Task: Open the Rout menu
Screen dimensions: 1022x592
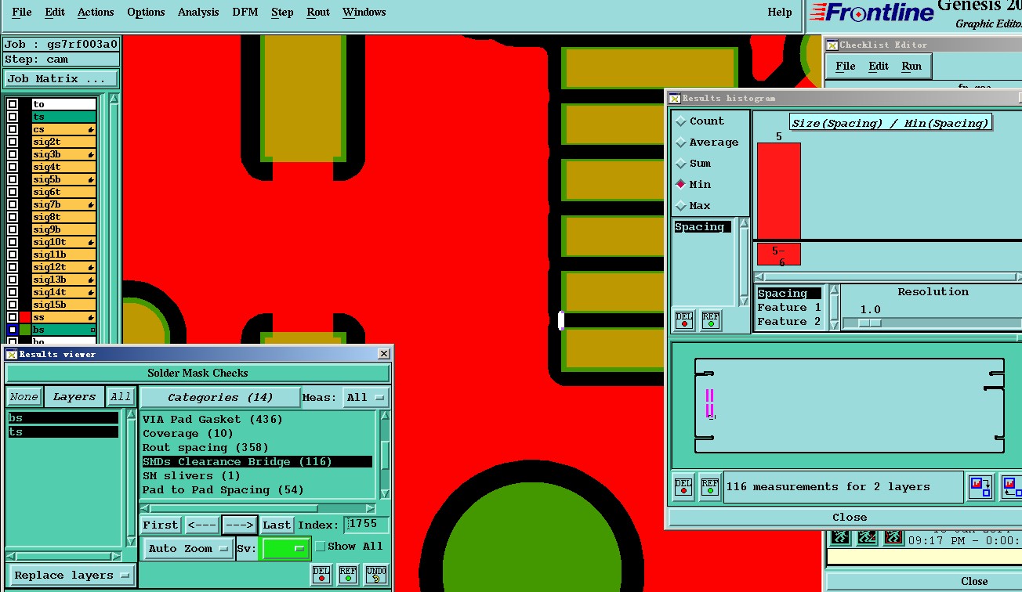Action: pyautogui.click(x=318, y=13)
